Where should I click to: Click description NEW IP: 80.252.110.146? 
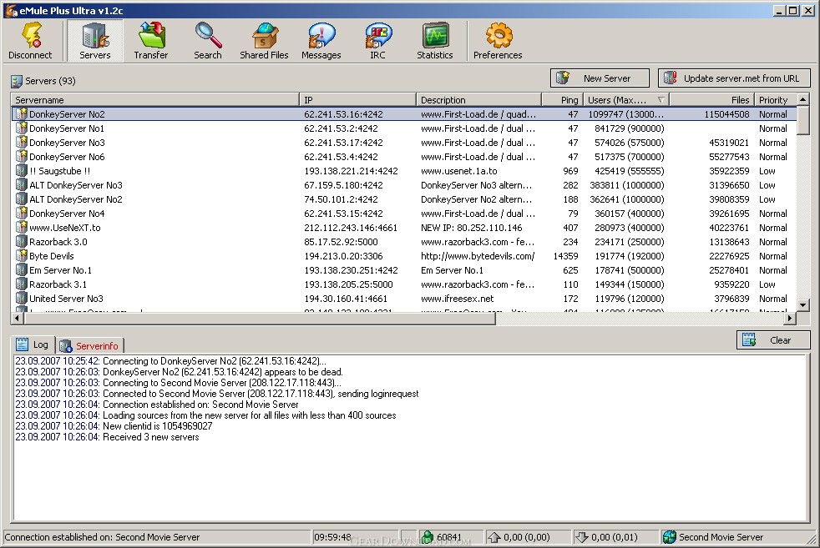tap(471, 227)
